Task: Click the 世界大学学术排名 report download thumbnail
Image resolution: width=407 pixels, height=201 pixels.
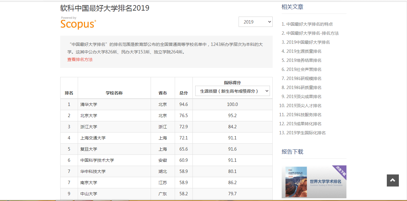Action: pyautogui.click(x=314, y=182)
